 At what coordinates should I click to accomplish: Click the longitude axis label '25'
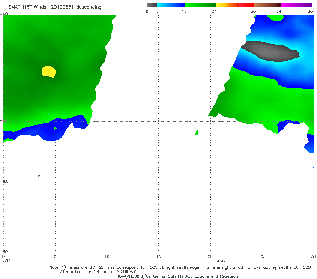262,256
